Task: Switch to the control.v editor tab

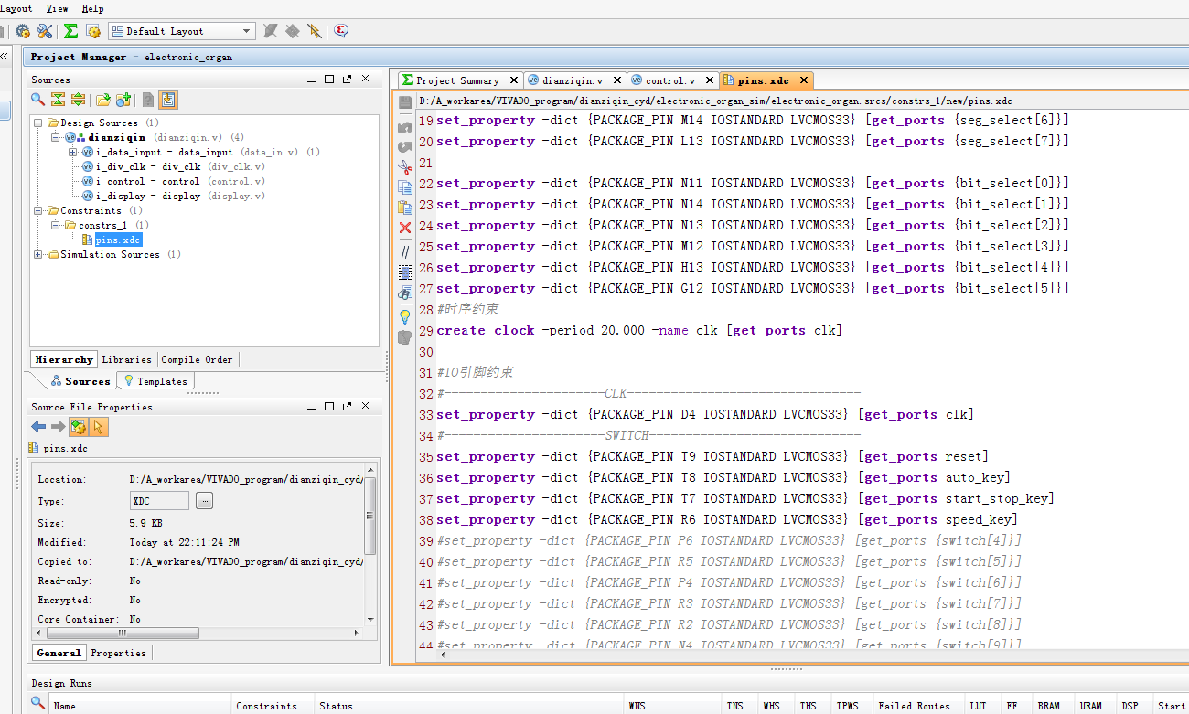Action: point(670,80)
